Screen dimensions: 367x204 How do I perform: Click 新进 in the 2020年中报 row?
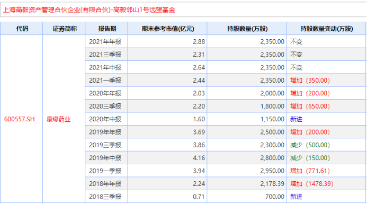click(x=297, y=119)
